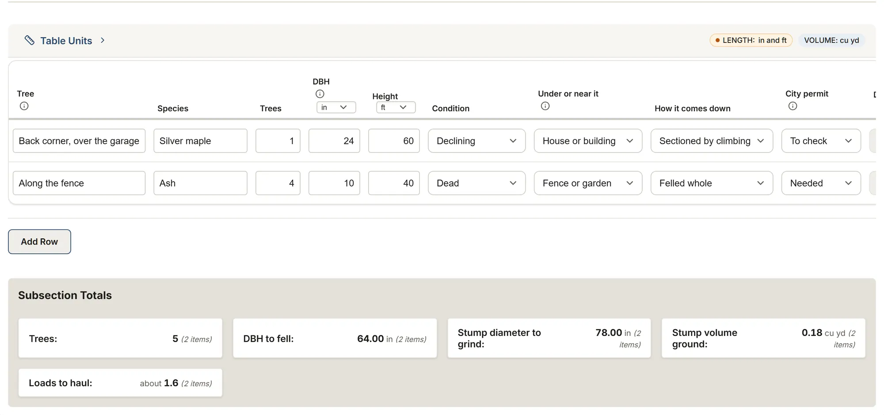Click the Subsection Totals heading
This screenshot has height=415, width=884.
coord(65,295)
